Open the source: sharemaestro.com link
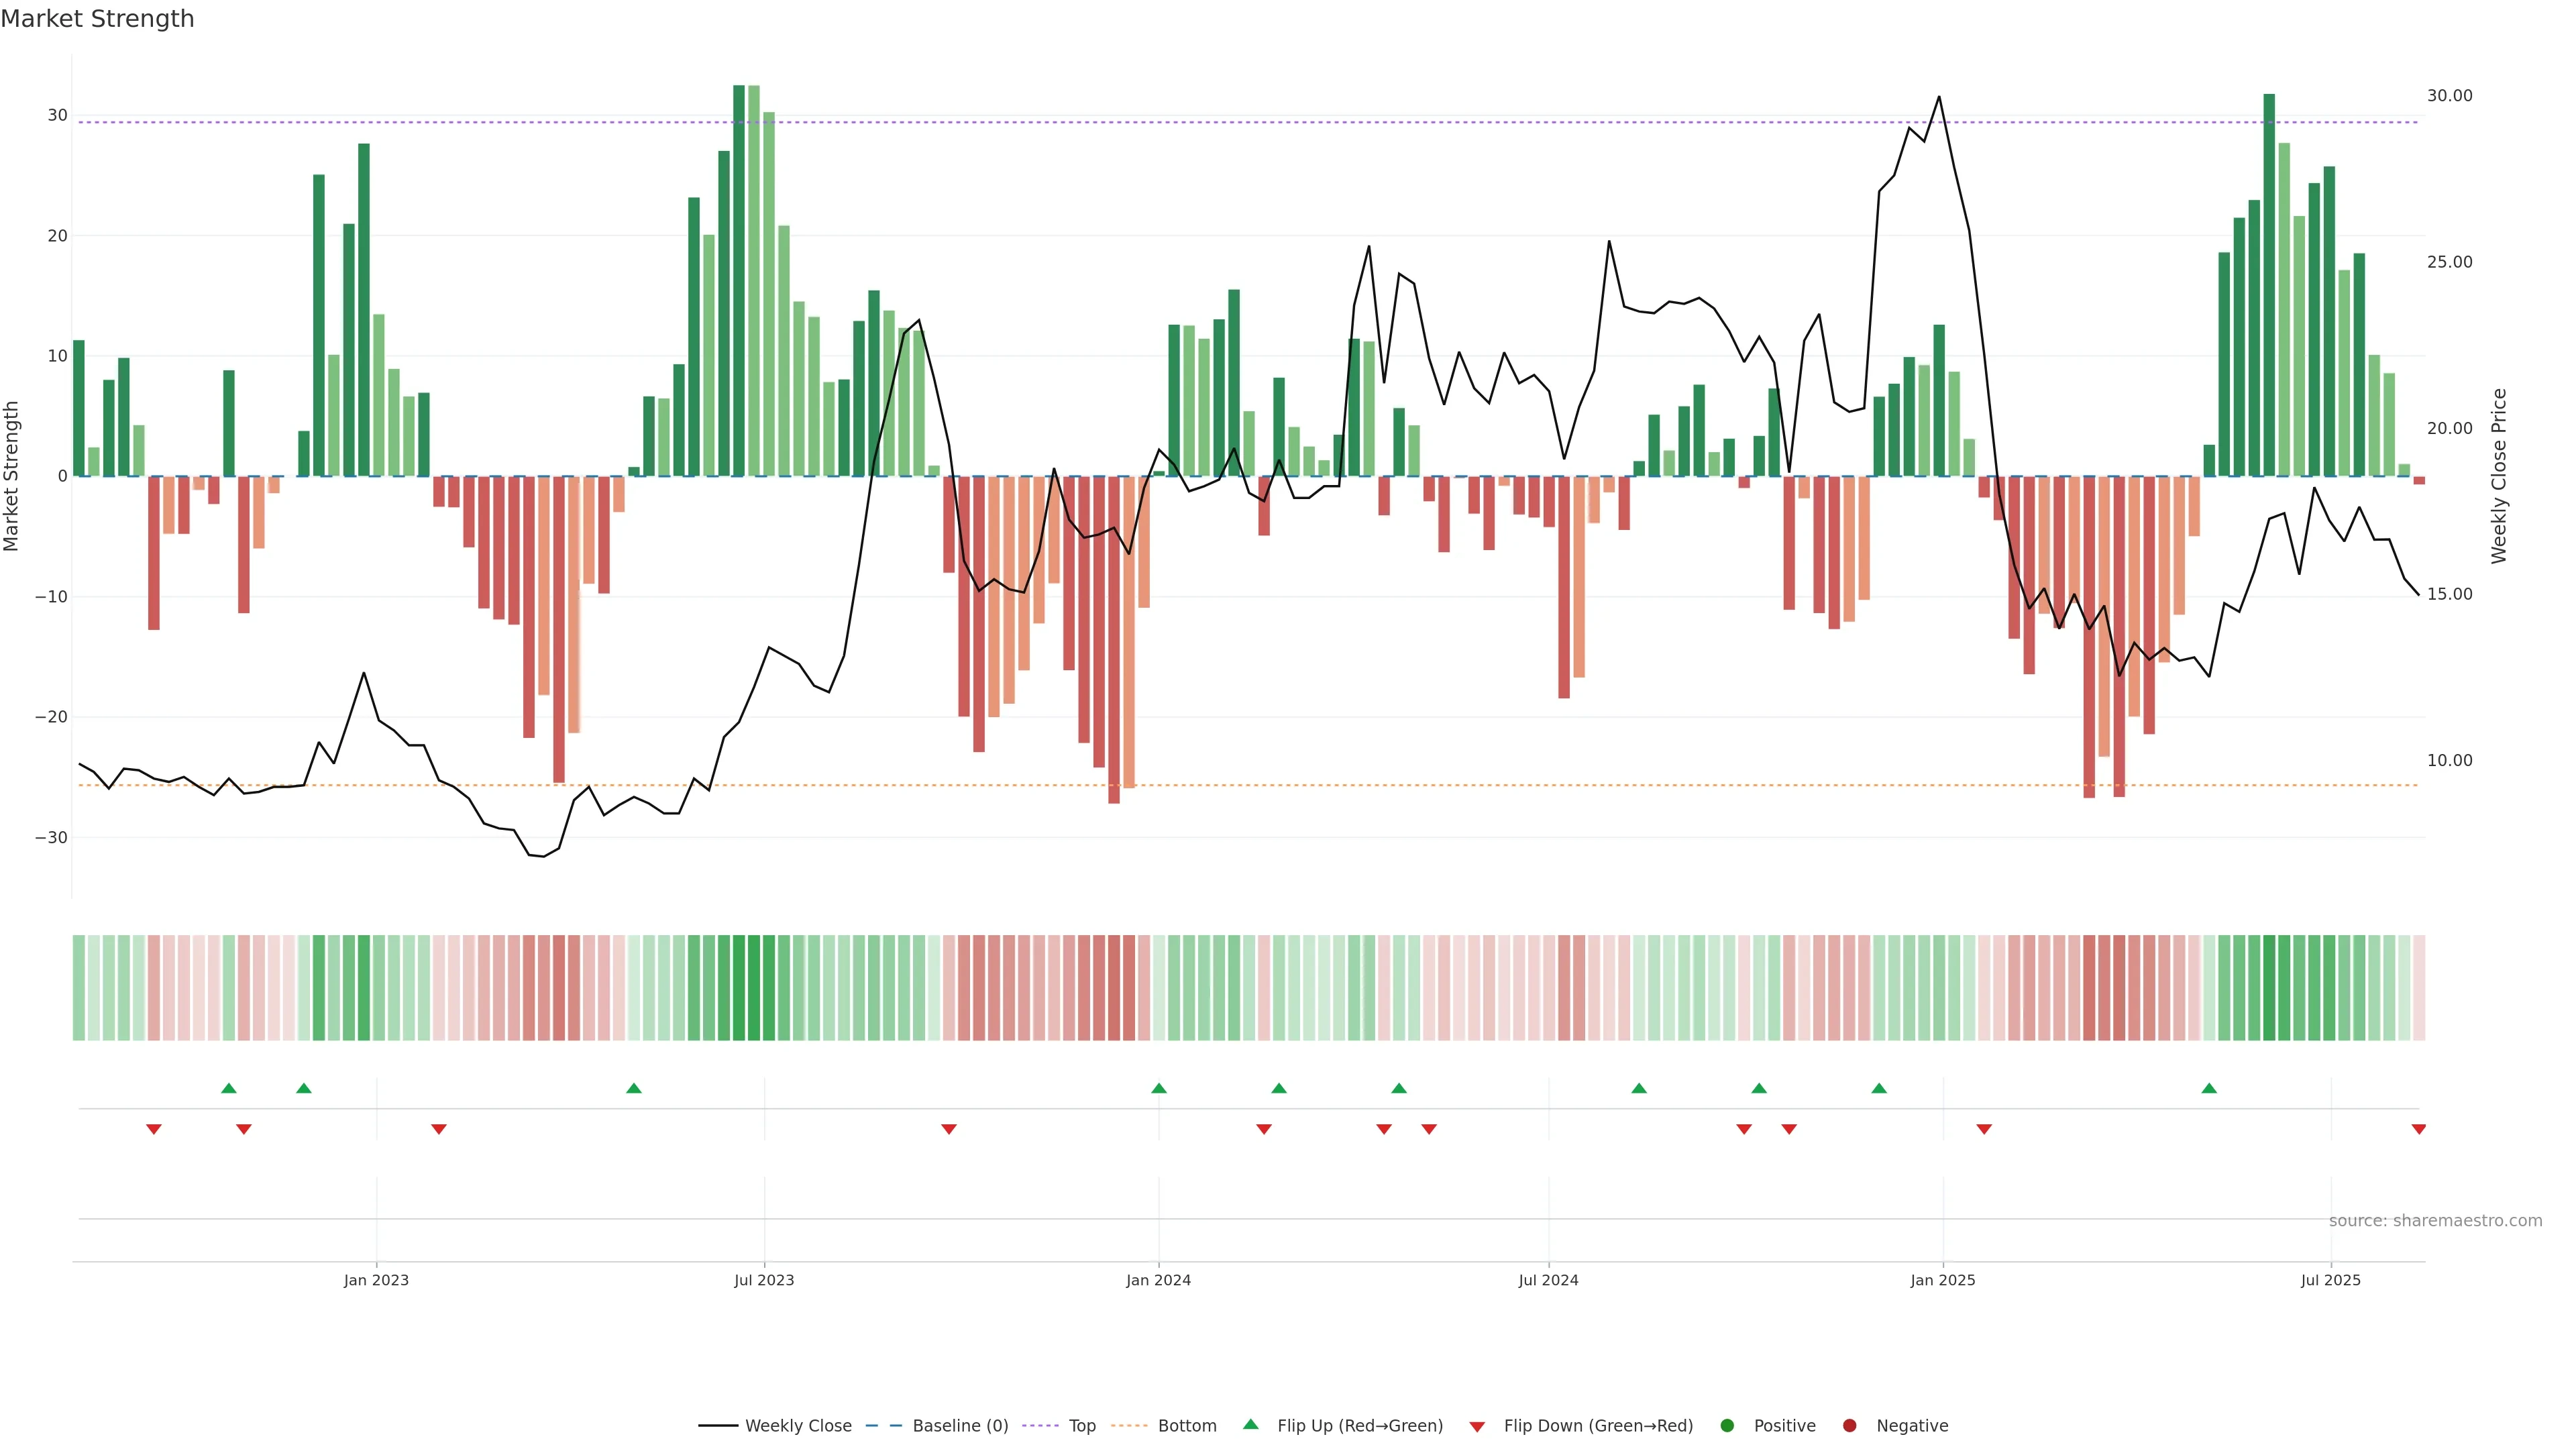Screen dimensions: 2576x1449 [2435, 1221]
